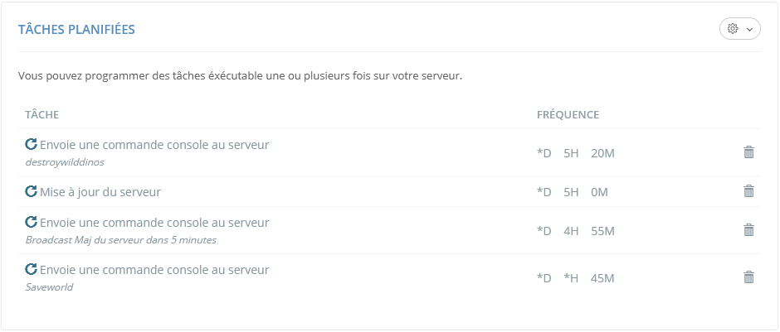
Task: Click trash icon for Broadcast Maj task
Action: tap(748, 230)
